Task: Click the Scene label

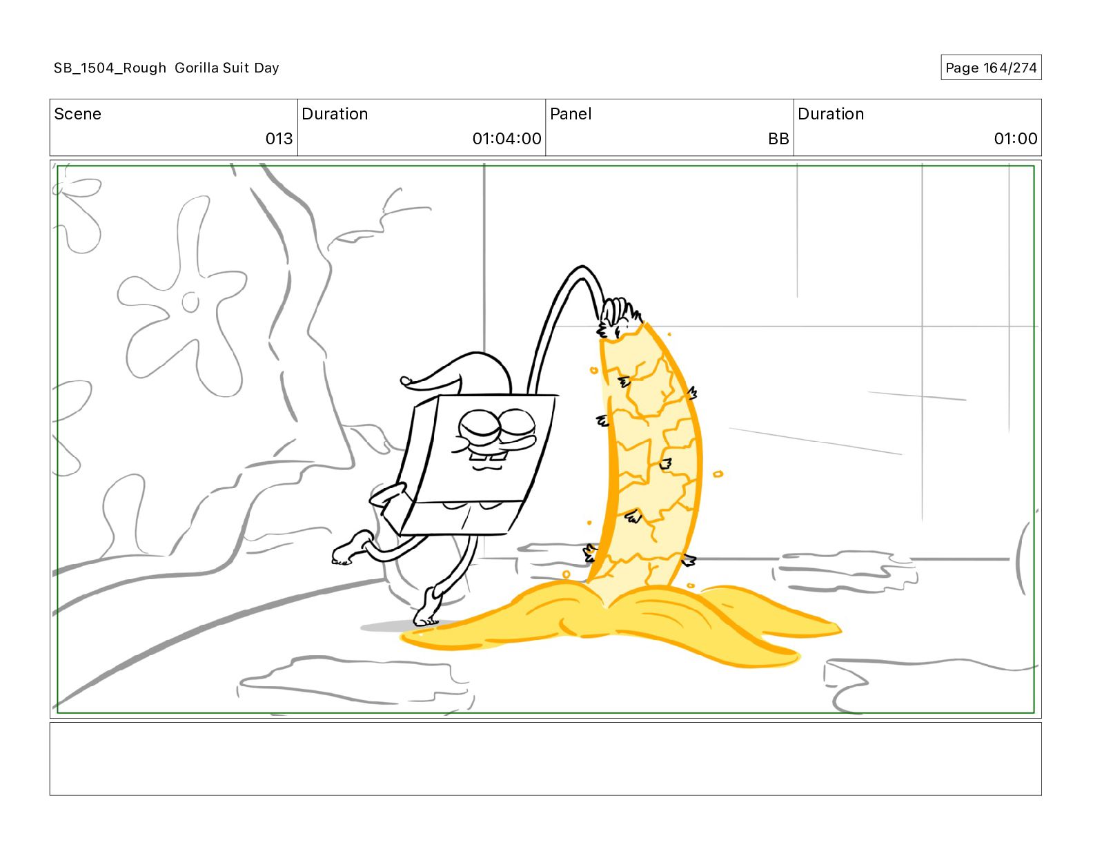Action: click(x=78, y=114)
